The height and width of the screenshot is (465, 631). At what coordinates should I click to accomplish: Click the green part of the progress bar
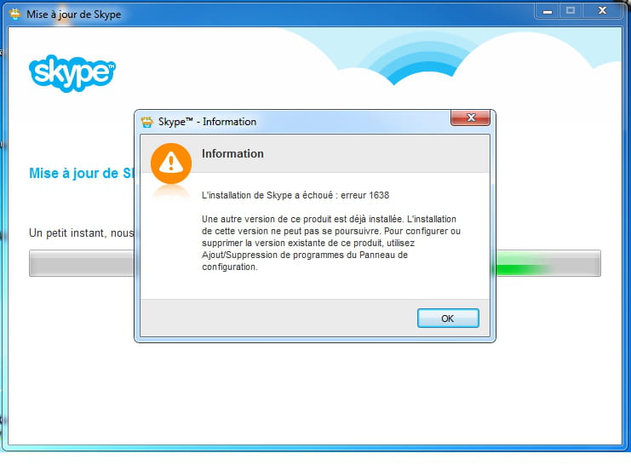click(522, 267)
